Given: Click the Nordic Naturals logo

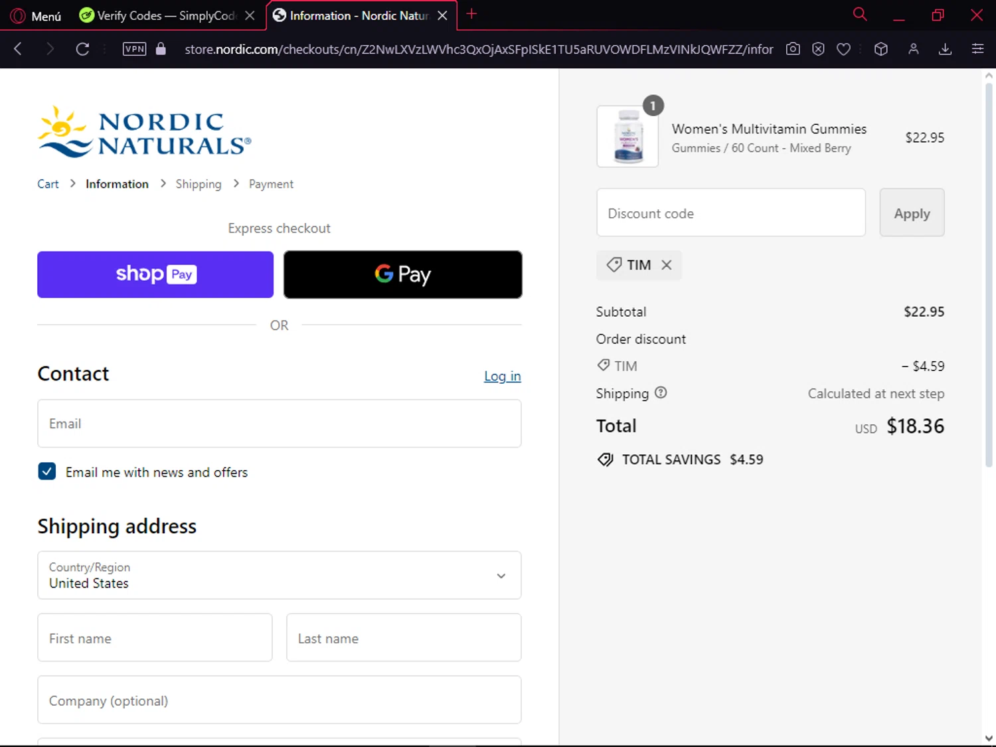Looking at the screenshot, I should 144,131.
